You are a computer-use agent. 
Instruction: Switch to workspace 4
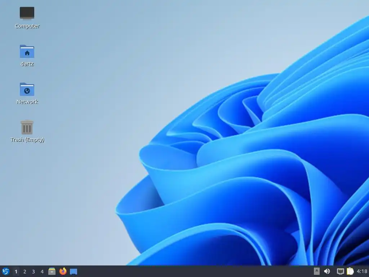point(42,272)
